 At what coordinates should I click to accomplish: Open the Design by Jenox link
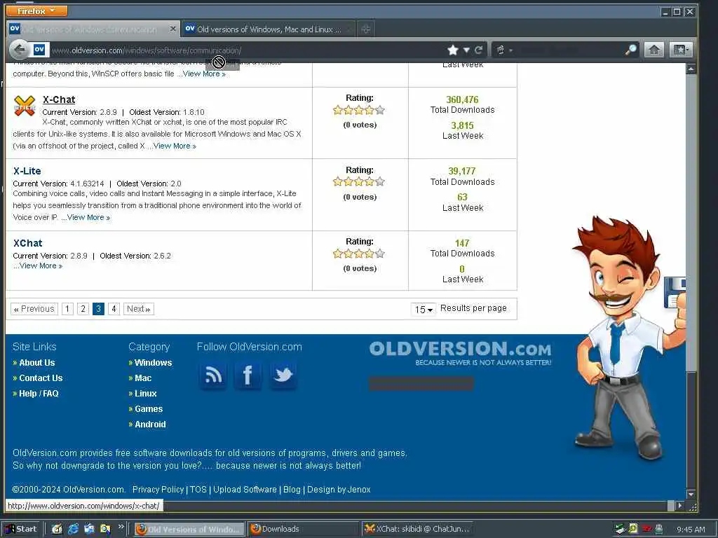point(339,490)
